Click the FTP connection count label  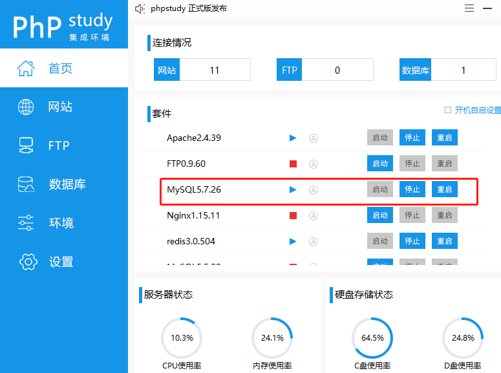point(289,70)
